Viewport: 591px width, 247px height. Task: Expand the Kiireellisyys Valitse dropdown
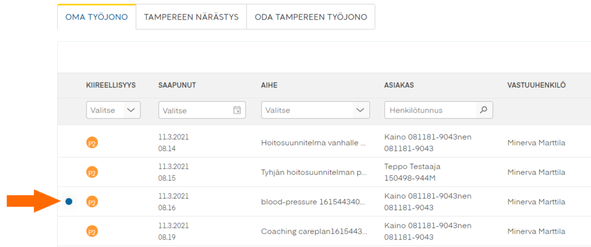(x=132, y=110)
